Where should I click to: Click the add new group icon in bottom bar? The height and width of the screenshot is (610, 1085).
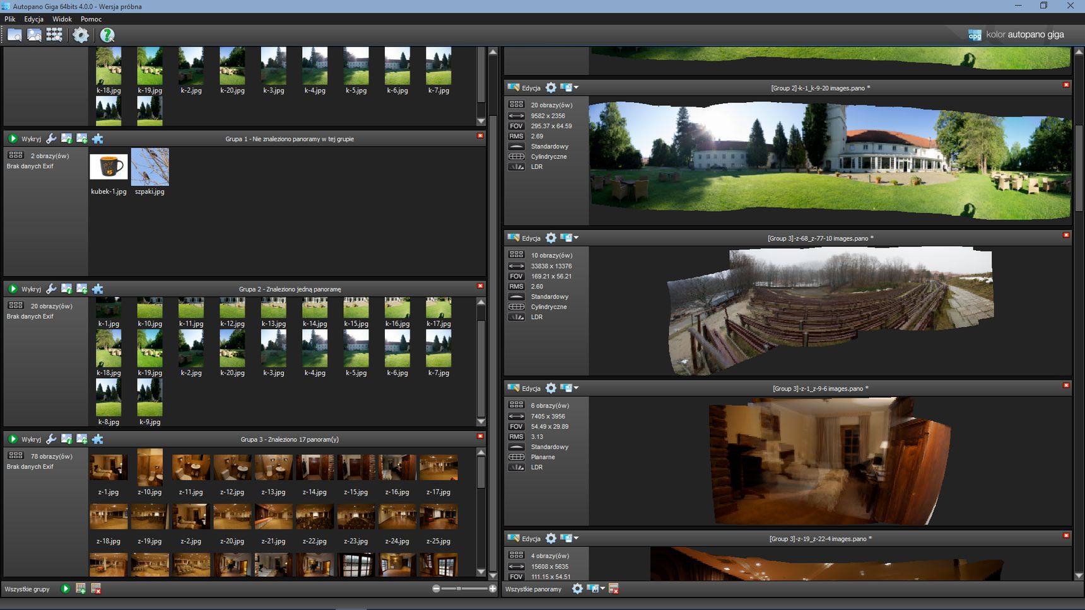click(80, 589)
